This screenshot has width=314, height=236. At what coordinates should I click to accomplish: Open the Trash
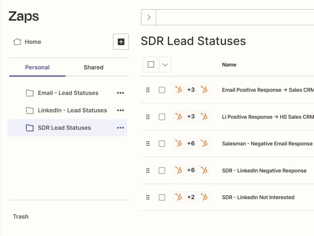(x=20, y=216)
